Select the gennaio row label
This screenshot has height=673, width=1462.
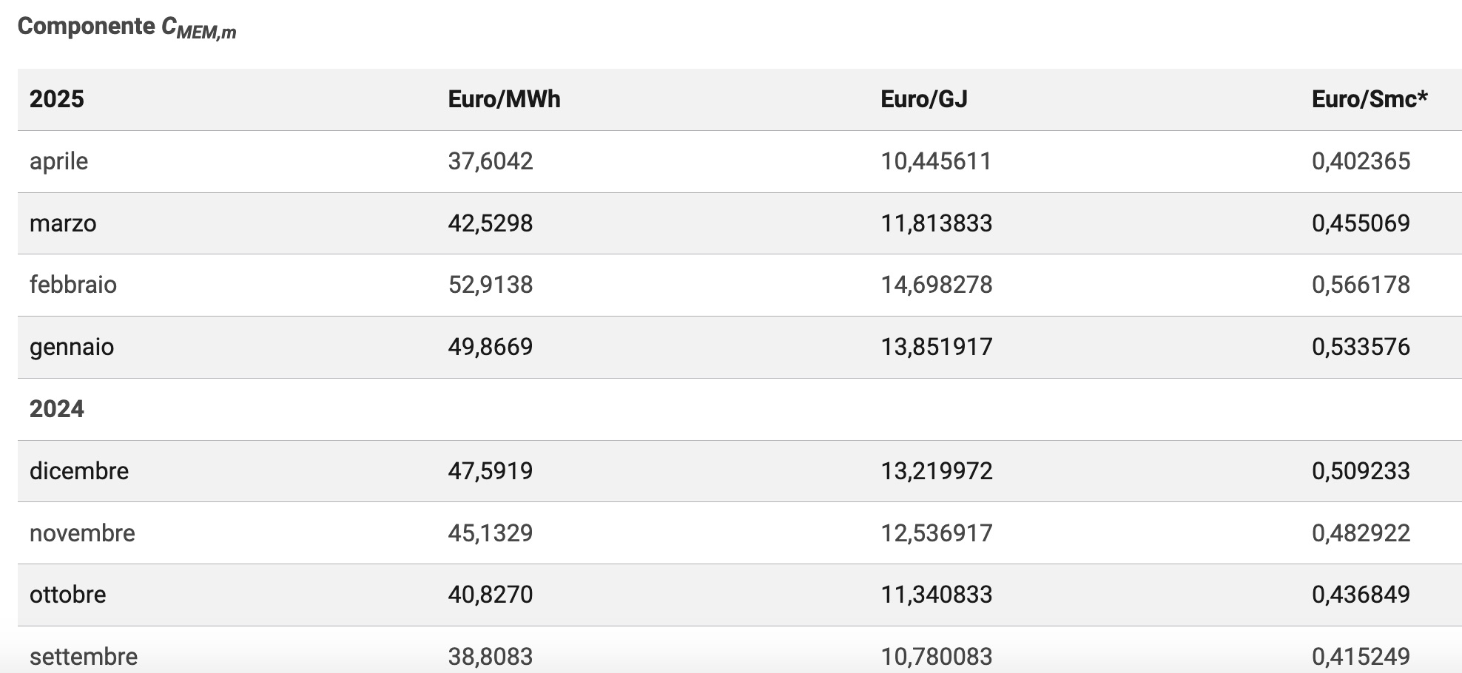[72, 347]
